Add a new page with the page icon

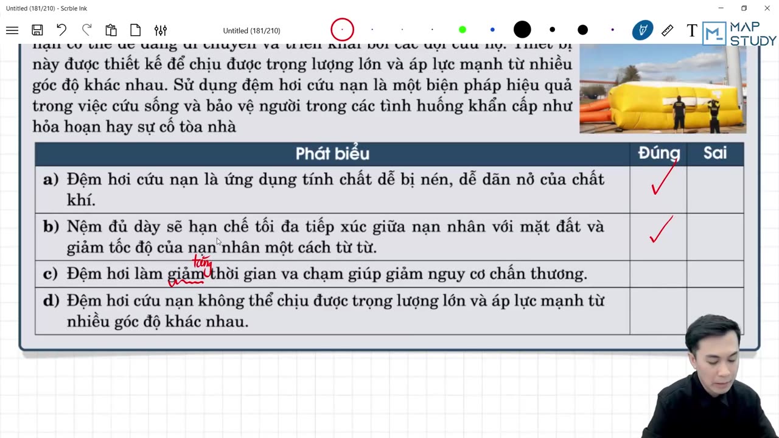point(136,30)
